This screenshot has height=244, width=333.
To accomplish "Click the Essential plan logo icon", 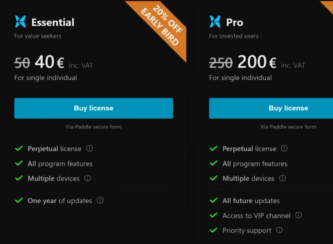I will 20,22.
